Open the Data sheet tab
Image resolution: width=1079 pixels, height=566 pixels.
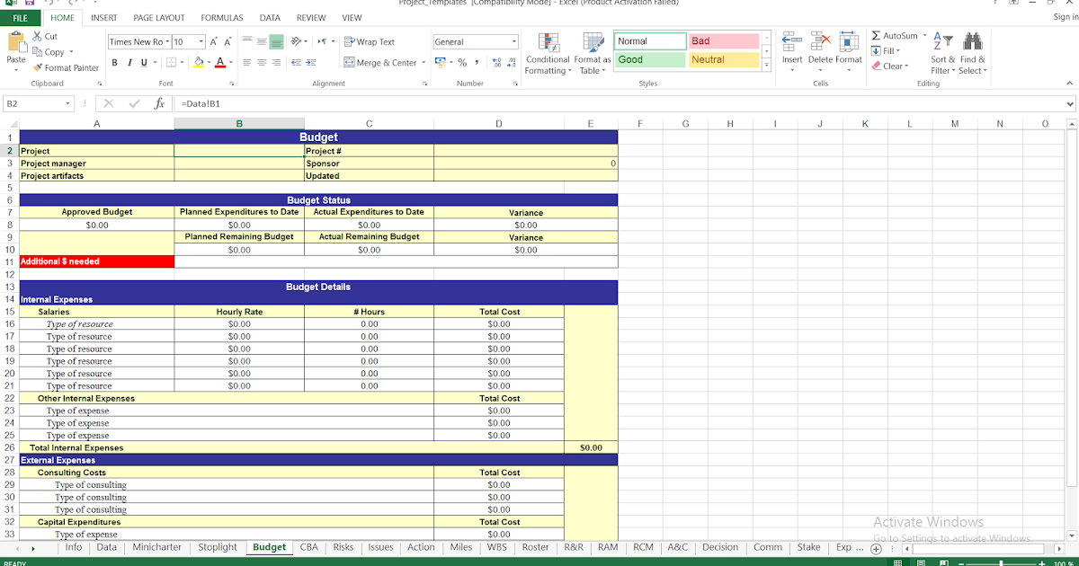(106, 546)
